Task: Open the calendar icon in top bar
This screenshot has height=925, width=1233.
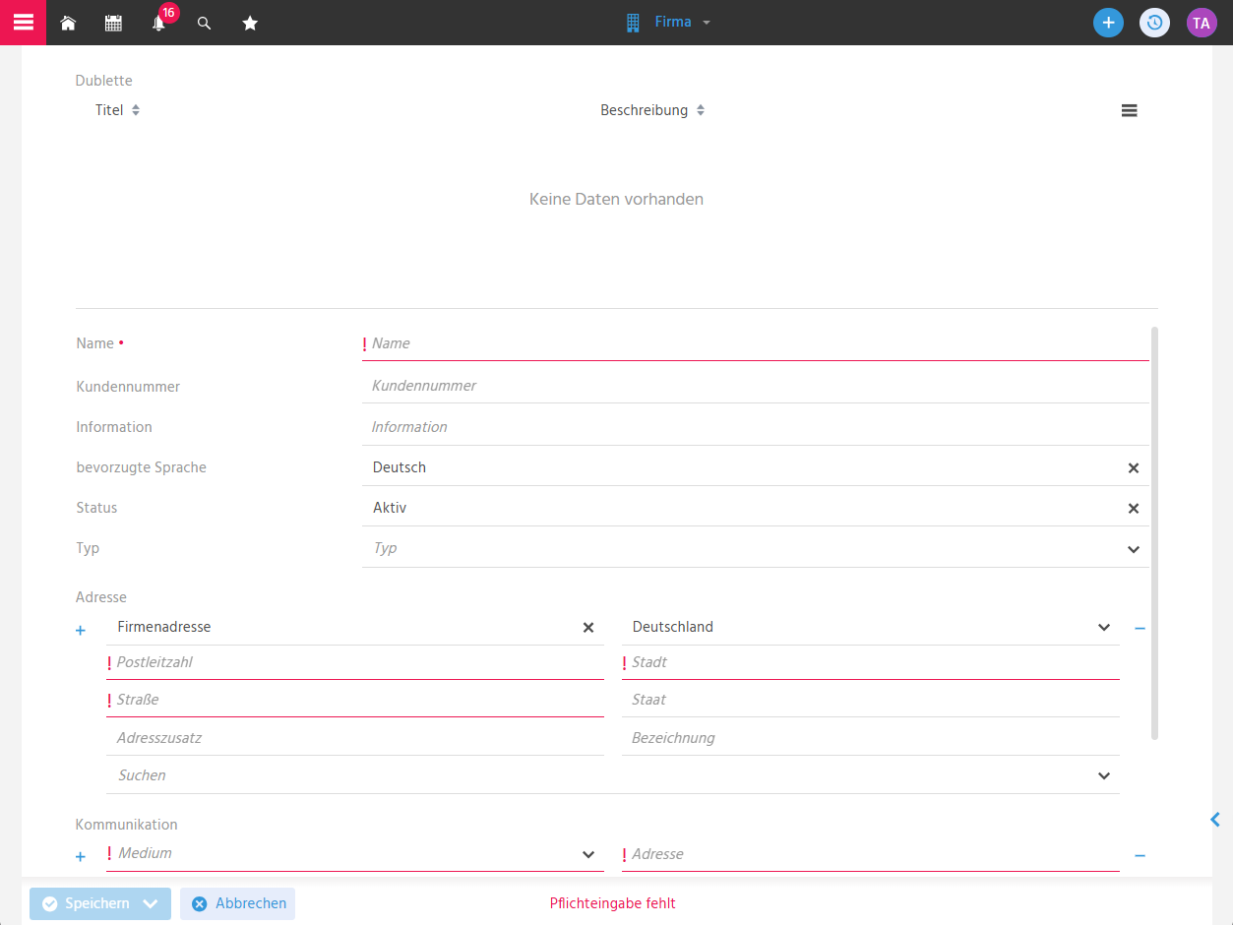Action: (x=113, y=23)
